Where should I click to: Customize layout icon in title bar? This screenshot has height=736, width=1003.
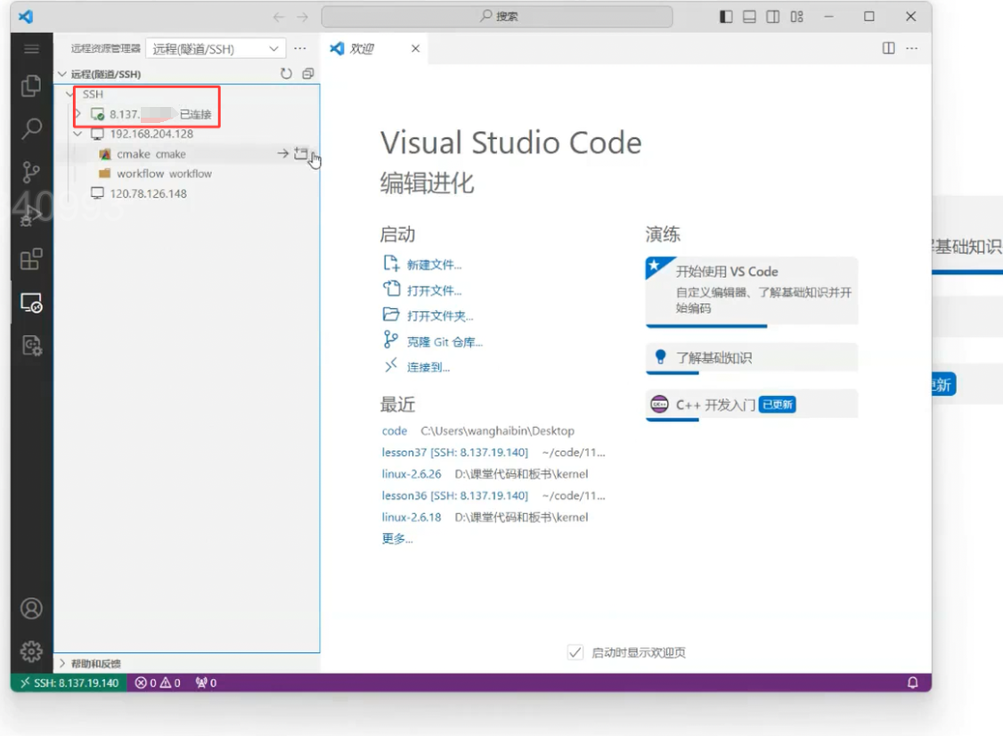point(796,17)
